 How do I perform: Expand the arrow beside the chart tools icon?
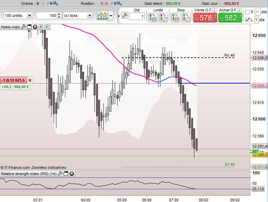pyautogui.click(x=111, y=16)
